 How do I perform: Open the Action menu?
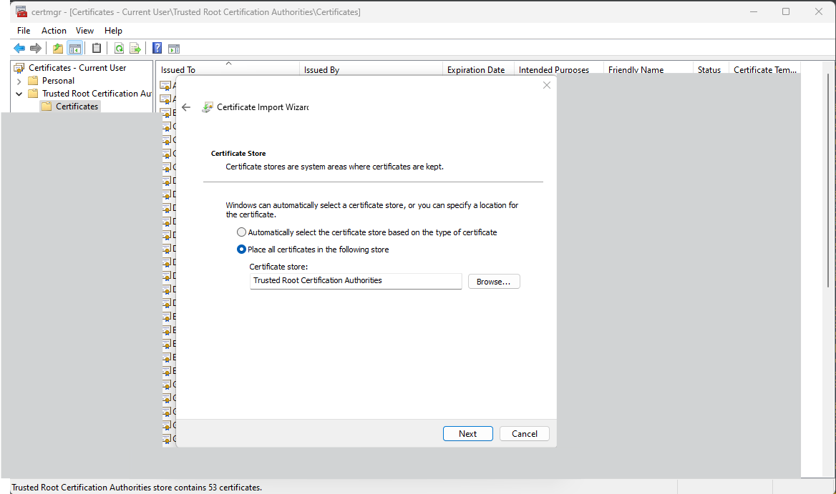click(x=54, y=31)
